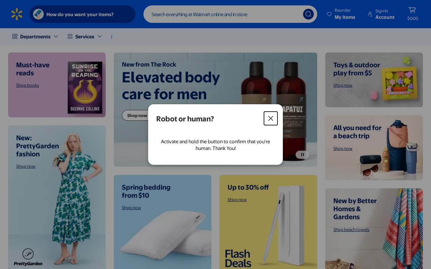
Task: Click the PrettyGarden brand logo
Action: pos(28,257)
